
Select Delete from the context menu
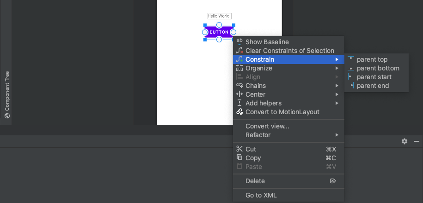point(288,181)
